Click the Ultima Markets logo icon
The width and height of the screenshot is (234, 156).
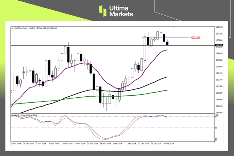[x=103, y=11]
